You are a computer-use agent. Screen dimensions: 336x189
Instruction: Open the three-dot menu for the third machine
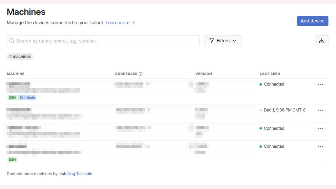[321, 128]
